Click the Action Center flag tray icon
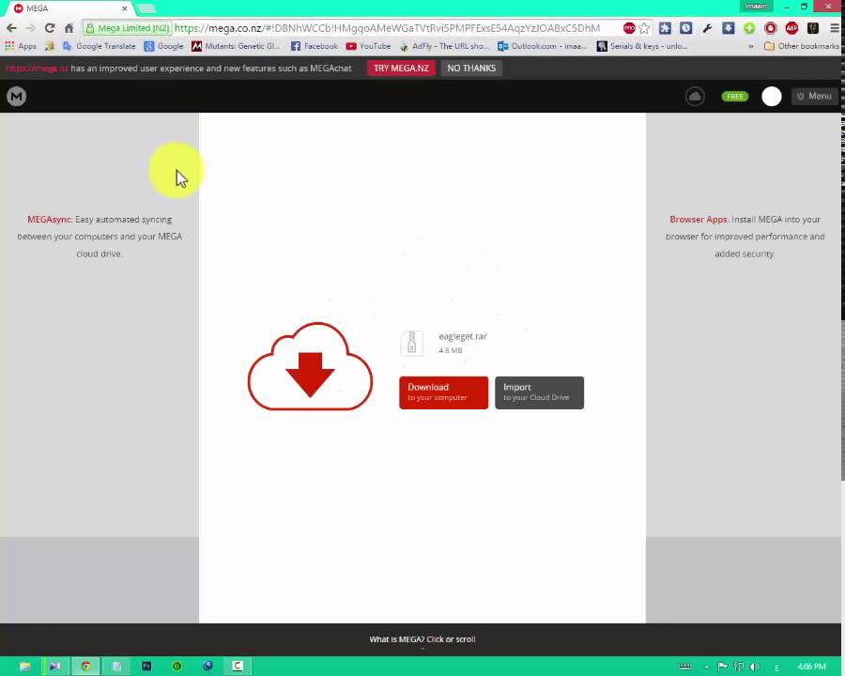This screenshot has height=676, width=845. coord(723,667)
